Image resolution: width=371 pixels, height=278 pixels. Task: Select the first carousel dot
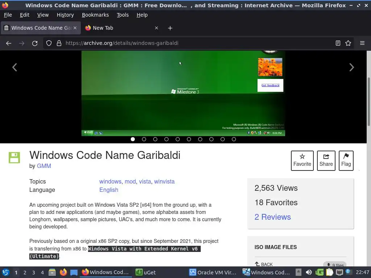(133, 139)
